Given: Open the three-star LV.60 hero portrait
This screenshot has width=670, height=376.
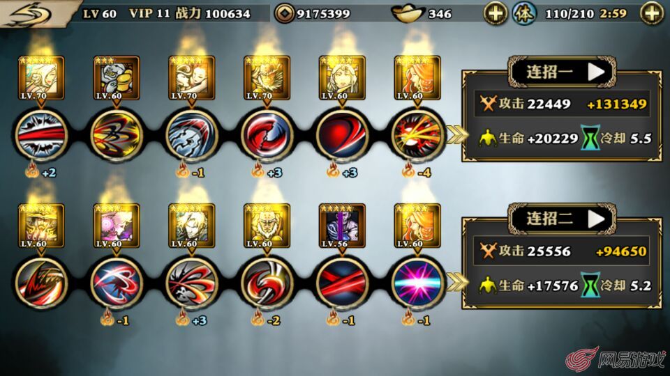Looking at the screenshot, I should (x=117, y=79).
